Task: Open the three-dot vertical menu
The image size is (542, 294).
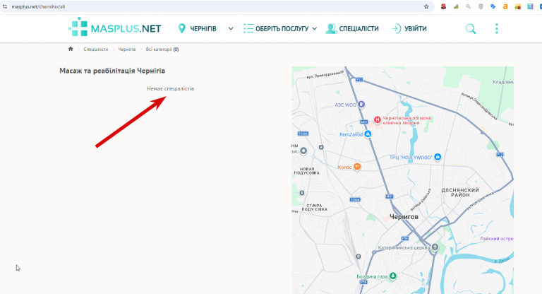Action: coord(496,29)
